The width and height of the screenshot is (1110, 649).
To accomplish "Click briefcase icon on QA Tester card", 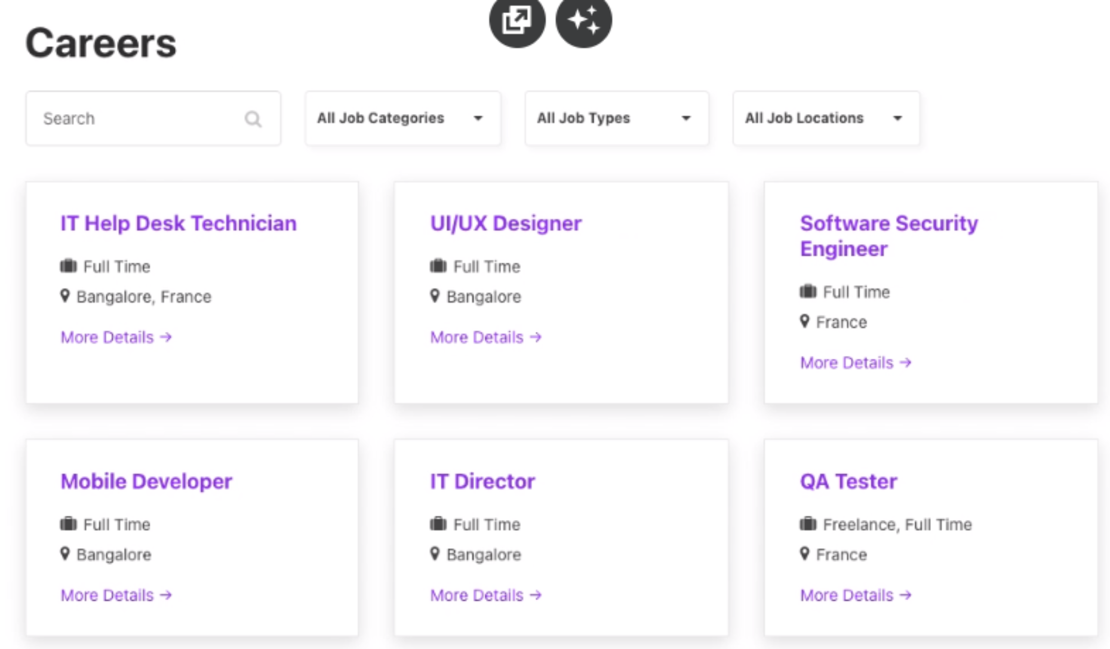I will pos(808,524).
